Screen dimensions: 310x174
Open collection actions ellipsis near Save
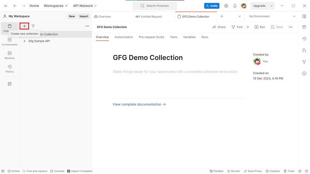(x=290, y=27)
